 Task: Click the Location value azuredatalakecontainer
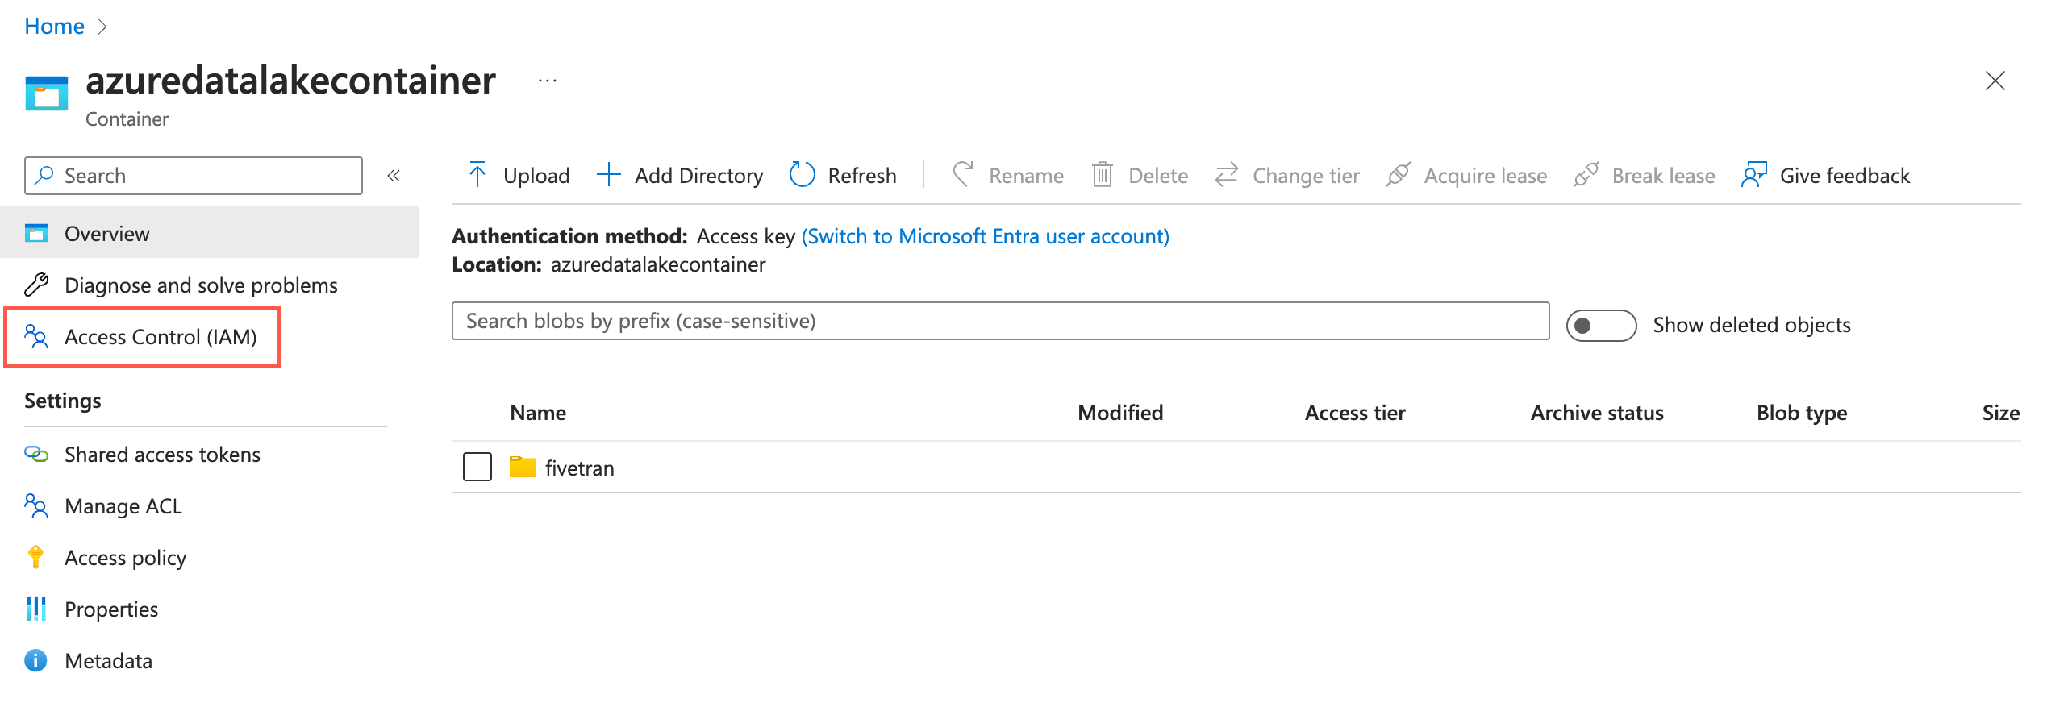point(658,264)
